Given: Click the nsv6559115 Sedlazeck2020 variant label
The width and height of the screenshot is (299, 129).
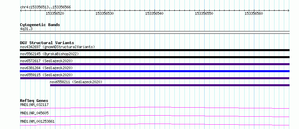Looking at the screenshot, I should tap(46, 75).
